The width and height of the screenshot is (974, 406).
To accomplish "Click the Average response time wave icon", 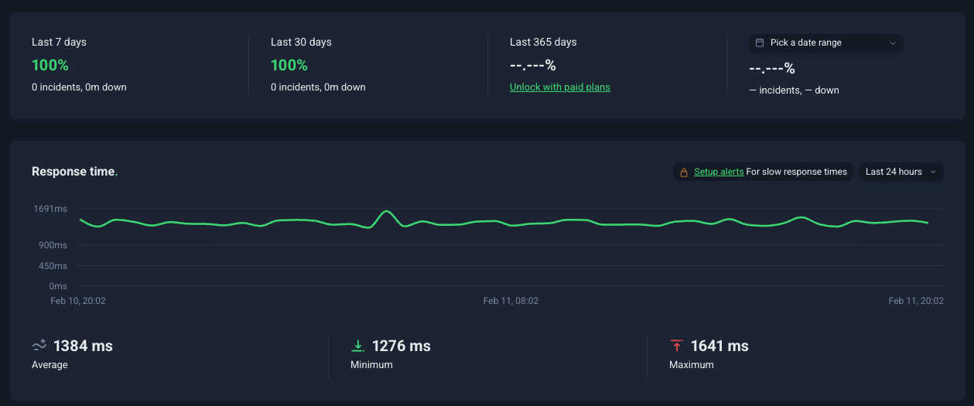I will pos(39,346).
